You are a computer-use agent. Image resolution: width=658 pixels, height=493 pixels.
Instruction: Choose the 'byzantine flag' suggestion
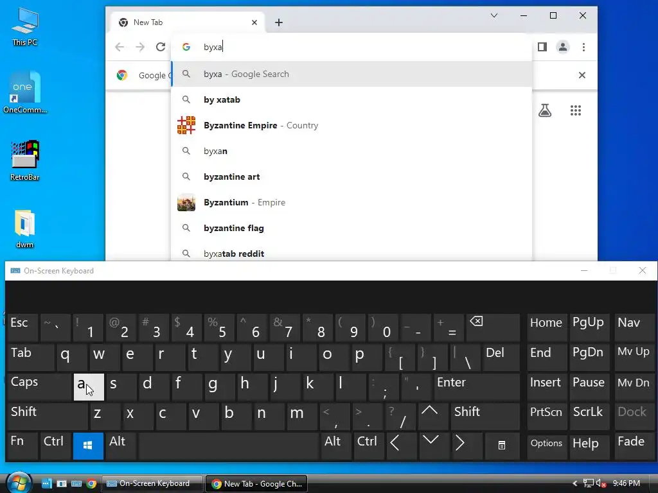[351, 228]
